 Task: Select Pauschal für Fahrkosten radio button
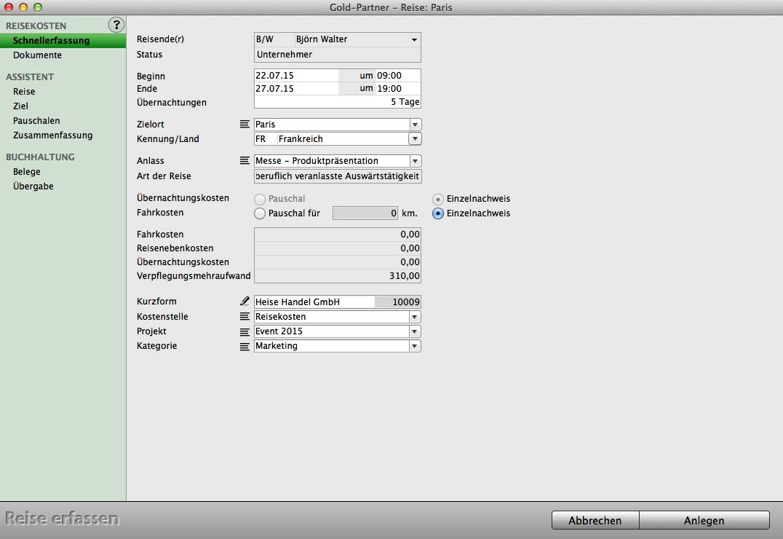[x=260, y=213]
